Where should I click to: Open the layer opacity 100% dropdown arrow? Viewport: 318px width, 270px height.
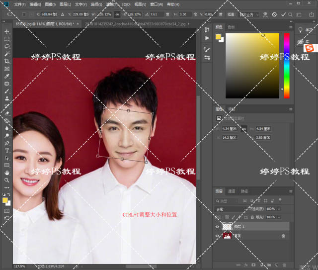[279, 209]
